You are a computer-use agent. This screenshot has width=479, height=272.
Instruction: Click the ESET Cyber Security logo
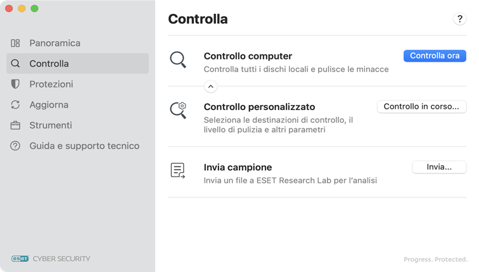click(51, 258)
